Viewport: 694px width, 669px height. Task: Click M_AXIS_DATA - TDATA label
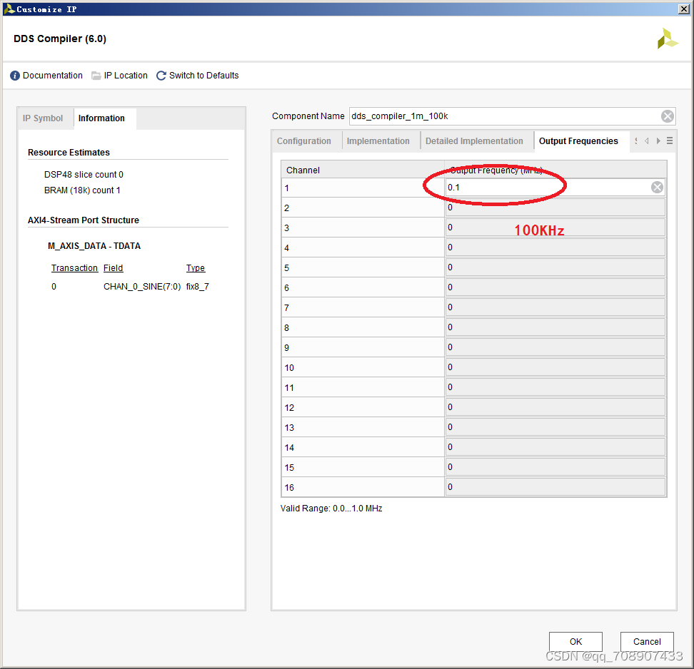coord(94,246)
